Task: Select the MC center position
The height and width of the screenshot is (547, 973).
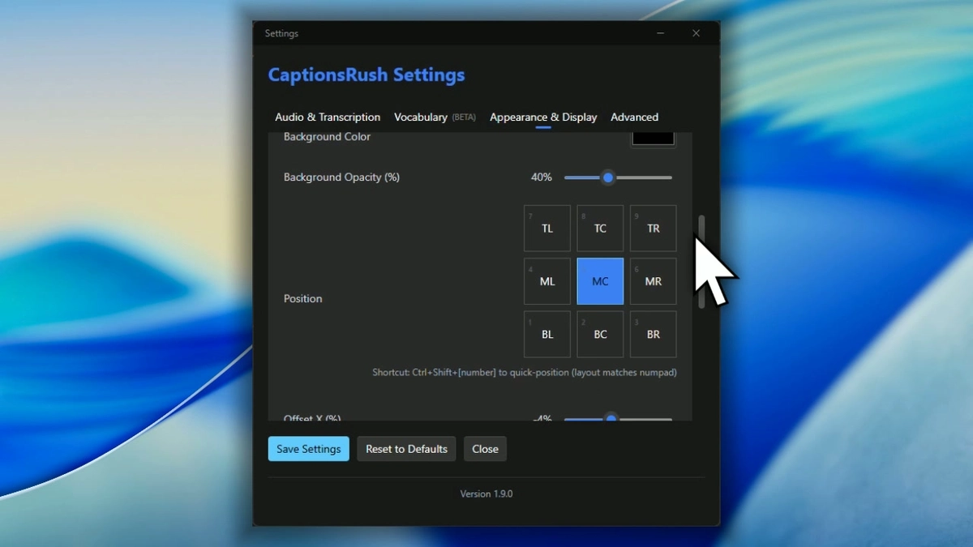Action: tap(600, 281)
